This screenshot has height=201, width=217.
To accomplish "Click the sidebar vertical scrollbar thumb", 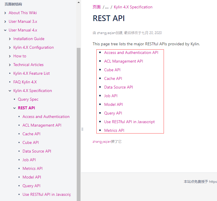I will 78,124.
